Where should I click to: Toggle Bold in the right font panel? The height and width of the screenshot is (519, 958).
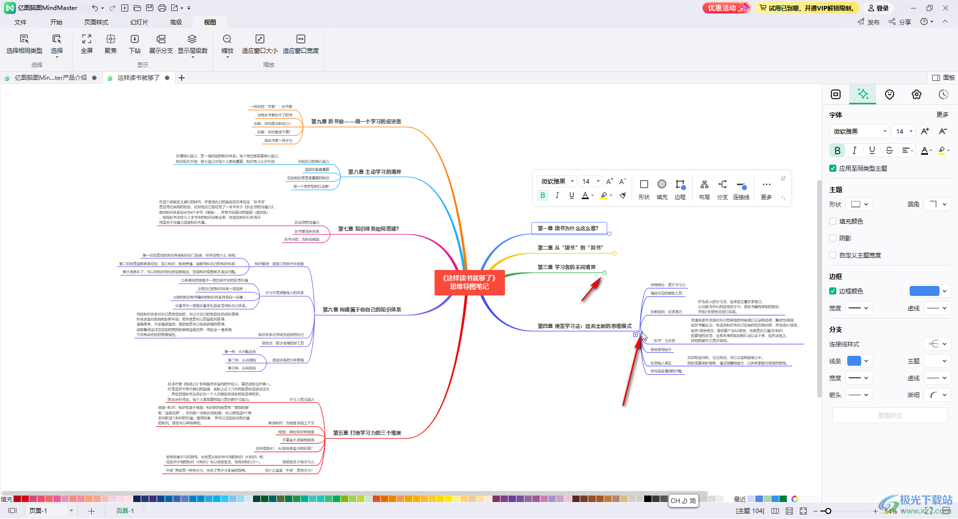[x=837, y=150]
